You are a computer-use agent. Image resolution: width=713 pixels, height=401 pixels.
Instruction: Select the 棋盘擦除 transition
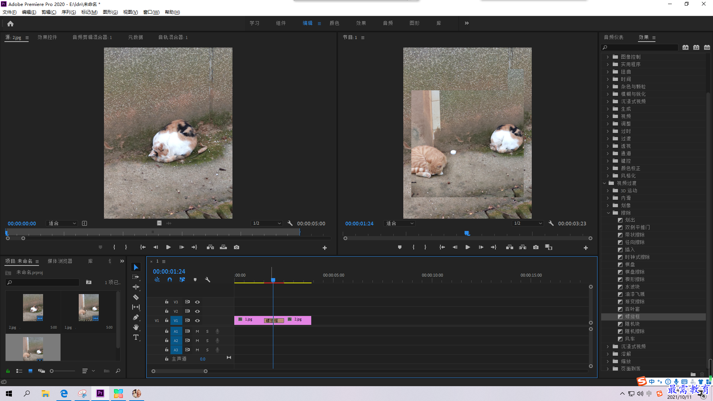(x=635, y=272)
